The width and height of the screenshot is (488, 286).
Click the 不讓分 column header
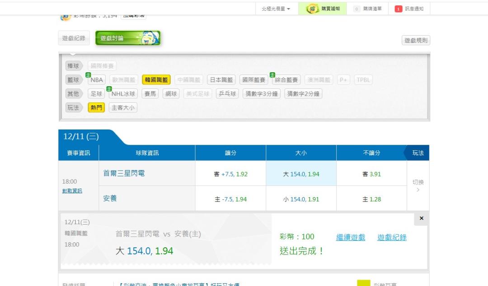coord(371,153)
